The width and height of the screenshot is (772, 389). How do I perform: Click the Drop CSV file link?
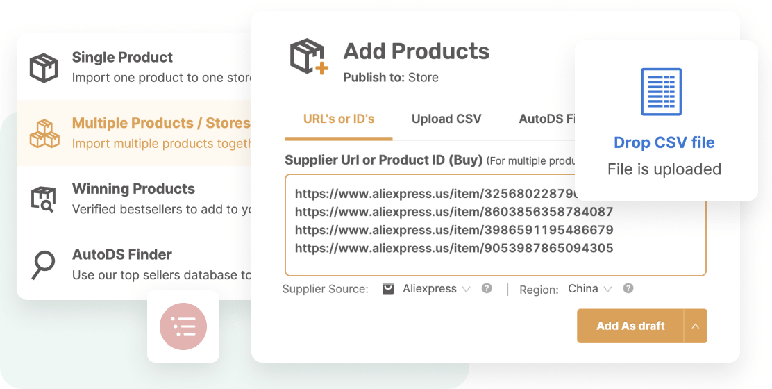click(x=664, y=142)
